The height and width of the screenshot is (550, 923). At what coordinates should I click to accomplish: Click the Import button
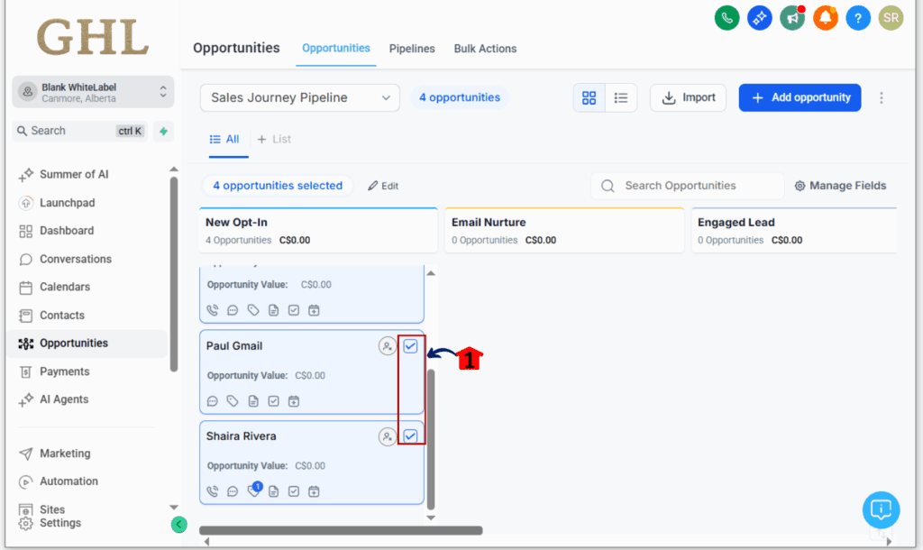[688, 97]
